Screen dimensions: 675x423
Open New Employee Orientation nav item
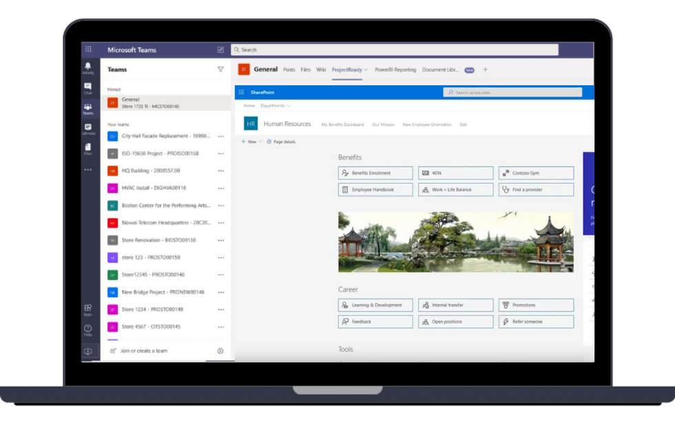pyautogui.click(x=427, y=124)
